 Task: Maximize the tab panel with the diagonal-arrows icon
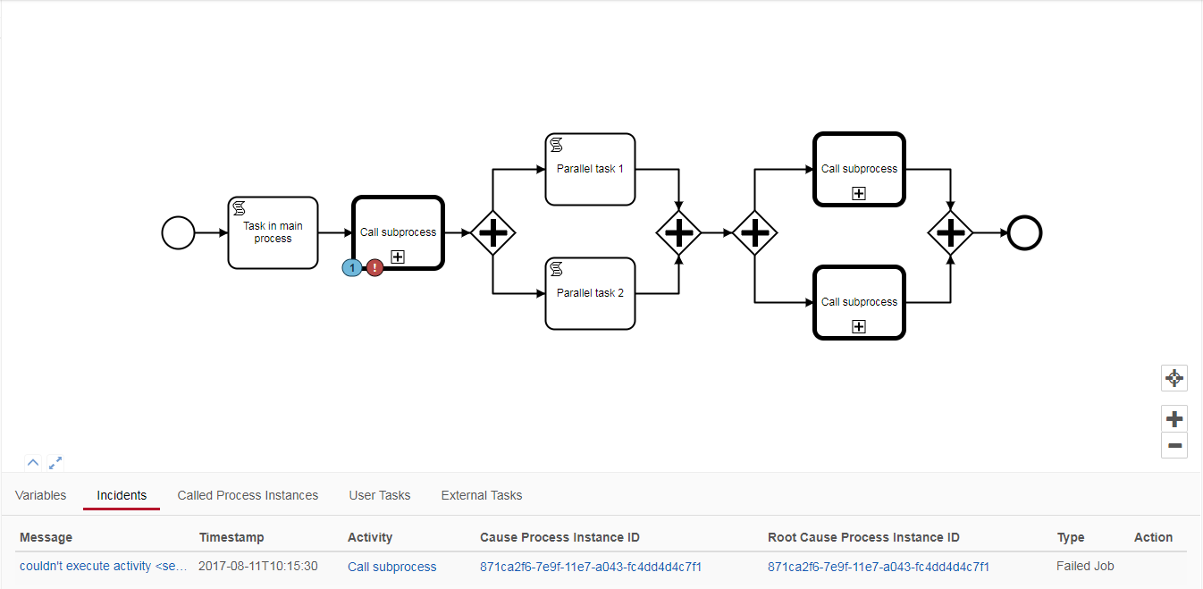[x=55, y=463]
